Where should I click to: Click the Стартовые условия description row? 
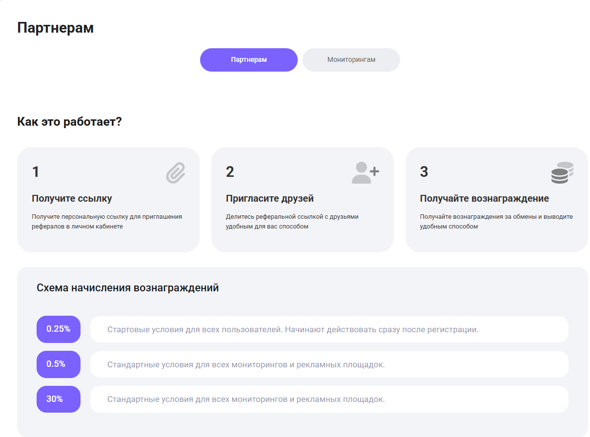(x=329, y=329)
